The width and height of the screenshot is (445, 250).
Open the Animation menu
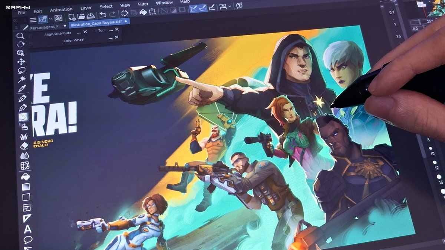(x=61, y=10)
